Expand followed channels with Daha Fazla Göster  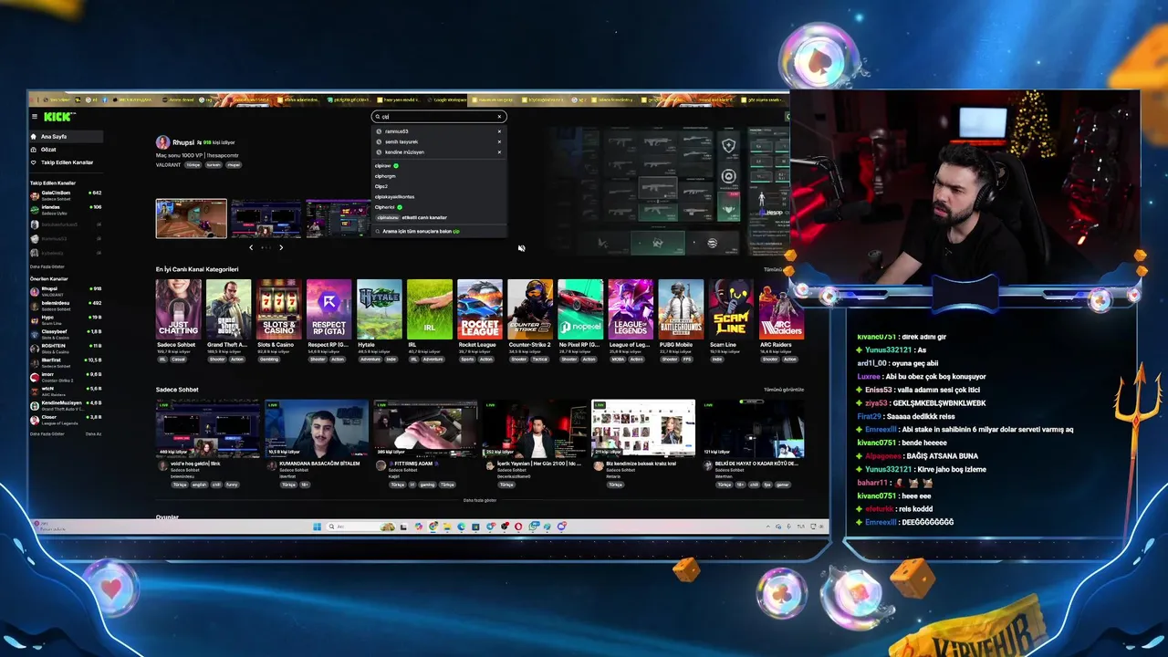pyautogui.click(x=47, y=266)
